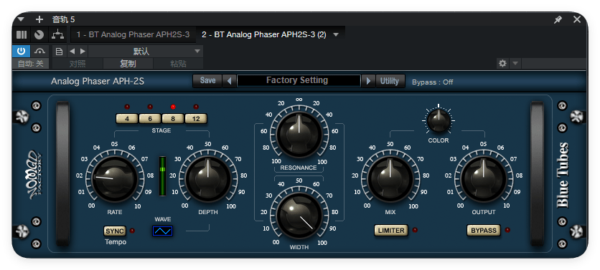Open the macro controls knob icon
The width and height of the screenshot is (600, 270).
[x=39, y=35]
